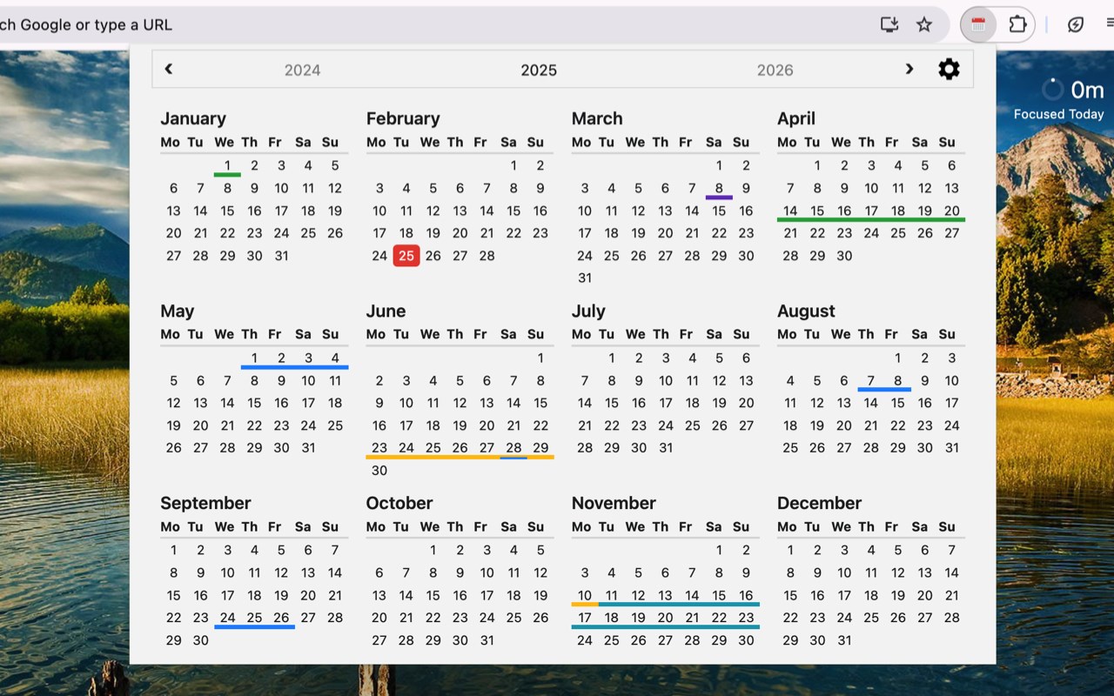Switch to year 2024

[x=303, y=70]
